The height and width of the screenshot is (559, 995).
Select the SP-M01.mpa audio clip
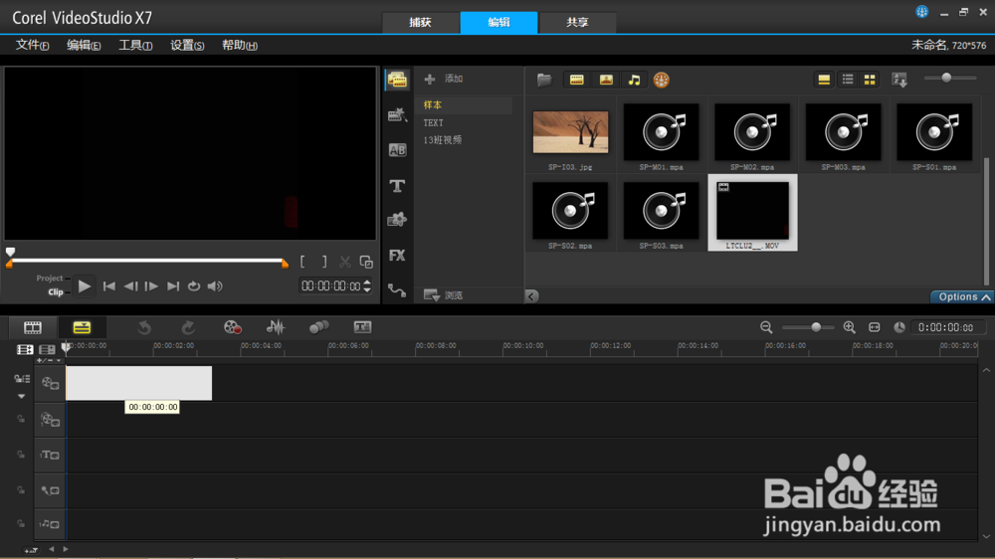[662, 132]
